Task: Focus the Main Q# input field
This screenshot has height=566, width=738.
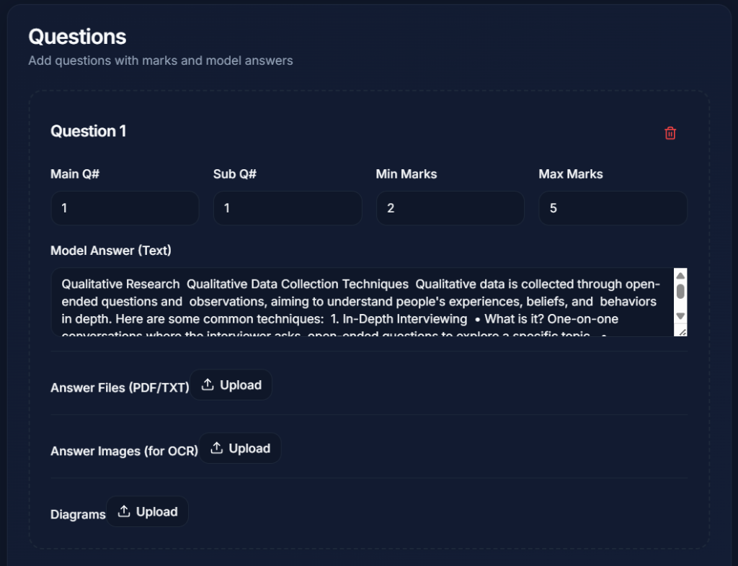Action: [125, 208]
